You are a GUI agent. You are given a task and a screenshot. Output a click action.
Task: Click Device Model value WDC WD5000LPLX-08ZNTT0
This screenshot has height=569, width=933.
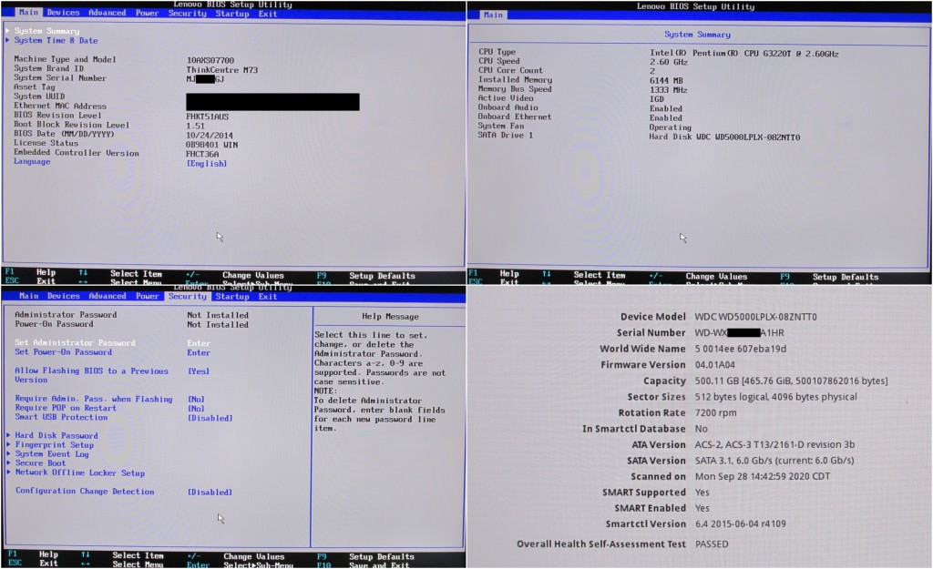point(755,317)
